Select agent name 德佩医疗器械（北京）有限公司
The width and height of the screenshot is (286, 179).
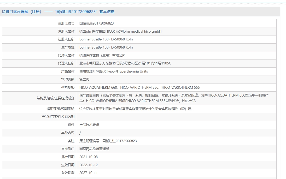click(x=102, y=55)
